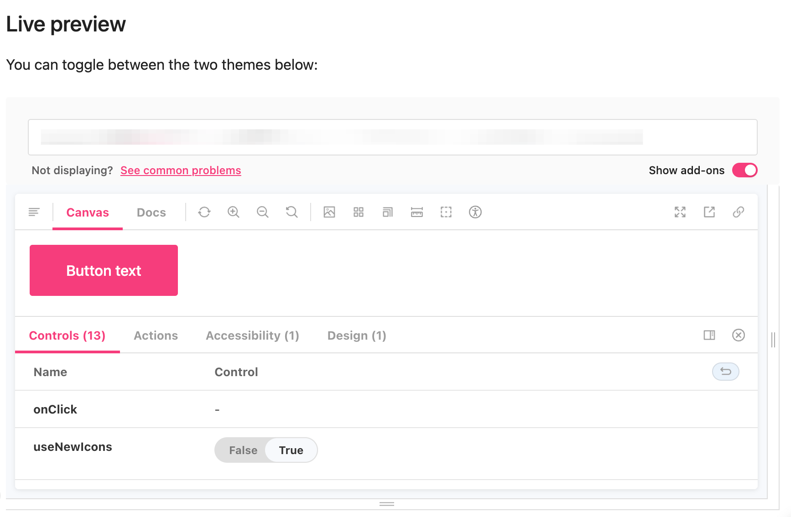The height and width of the screenshot is (517, 791).
Task: Enable measure mode with the ruler icon
Action: pos(416,212)
